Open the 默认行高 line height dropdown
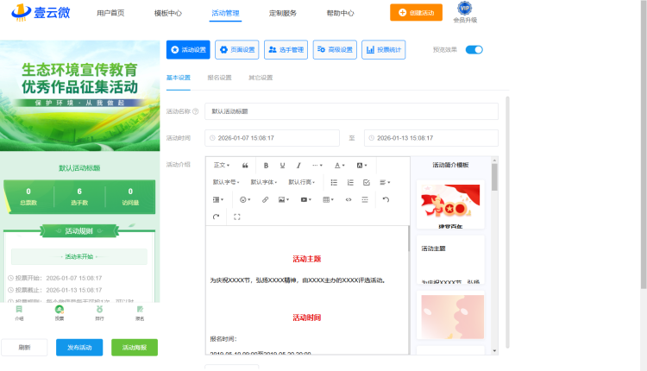The width and height of the screenshot is (647, 371). [301, 182]
